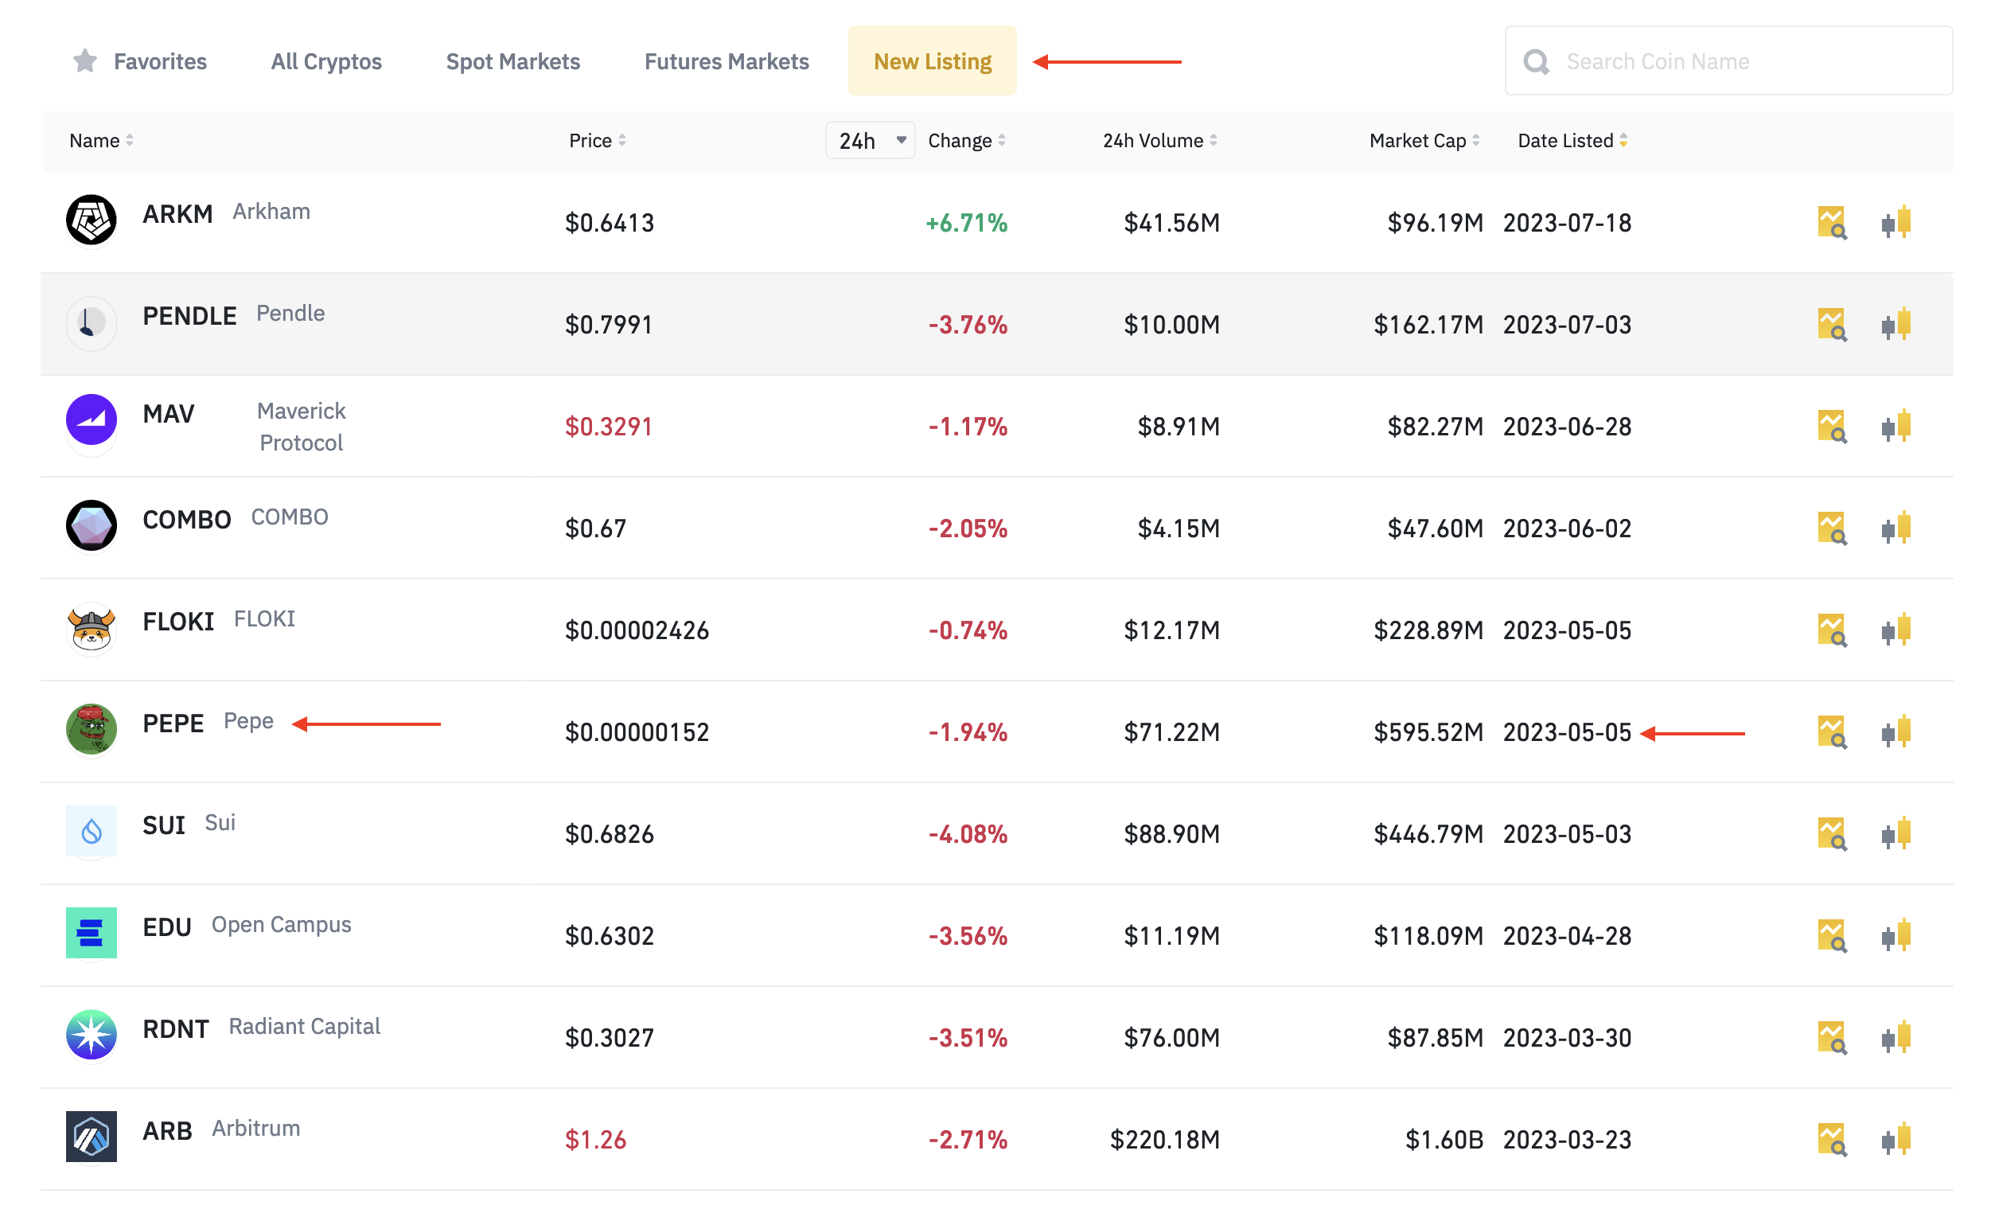Toggle the Spot Markets view
The image size is (1991, 1213).
[x=513, y=60]
